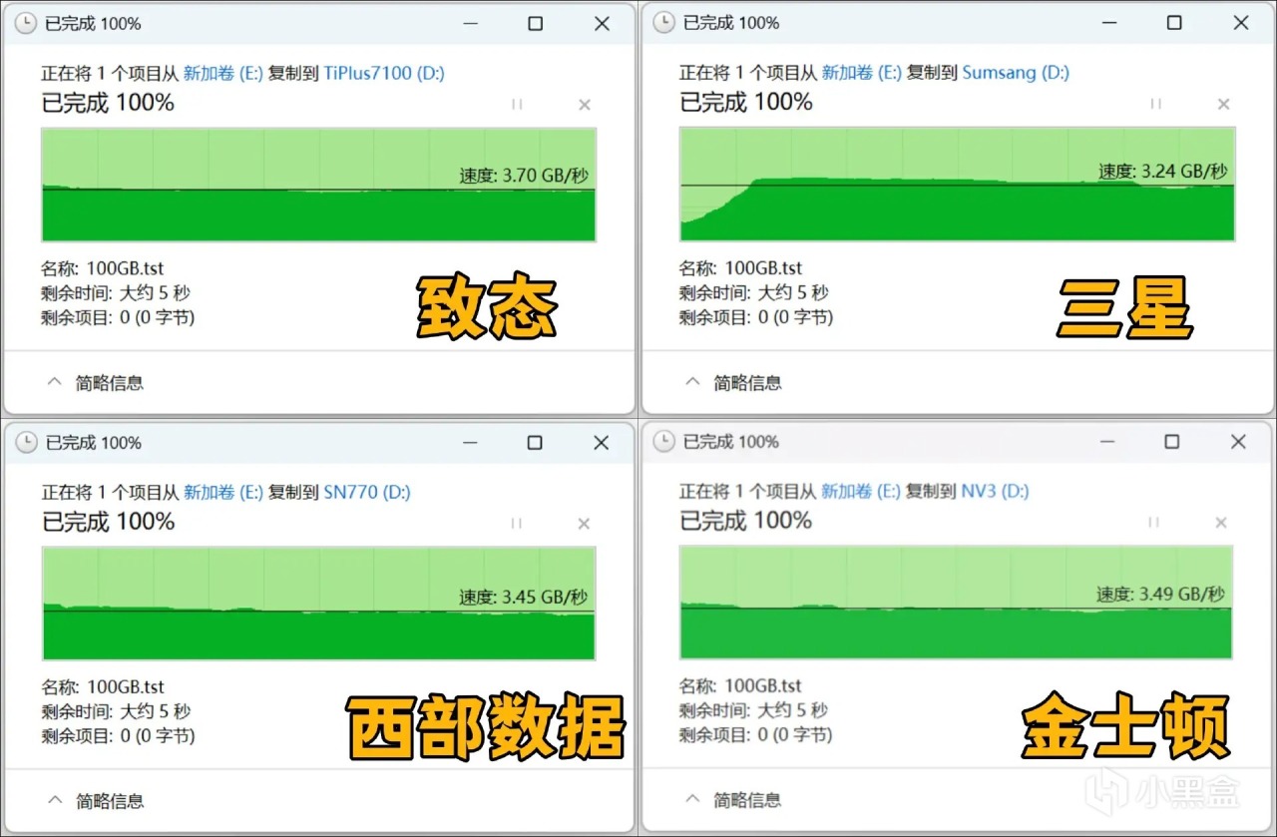Screen dimensions: 1277x837
Task: Click the 已完成 100% heading above the TiPlus7100 graph
Action: (x=108, y=102)
